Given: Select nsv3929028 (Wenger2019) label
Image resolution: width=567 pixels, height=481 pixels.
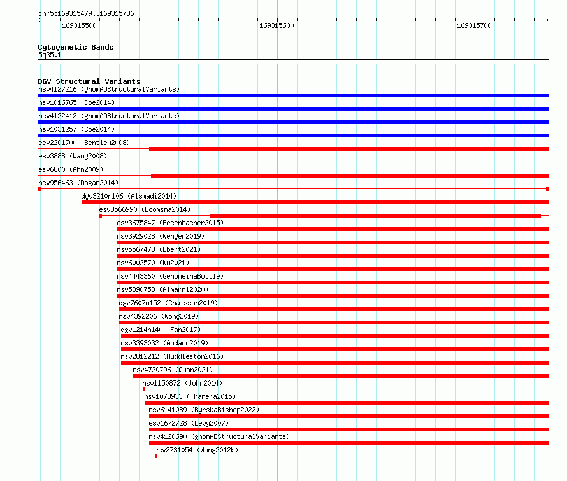Looking at the screenshot, I should pyautogui.click(x=161, y=236).
